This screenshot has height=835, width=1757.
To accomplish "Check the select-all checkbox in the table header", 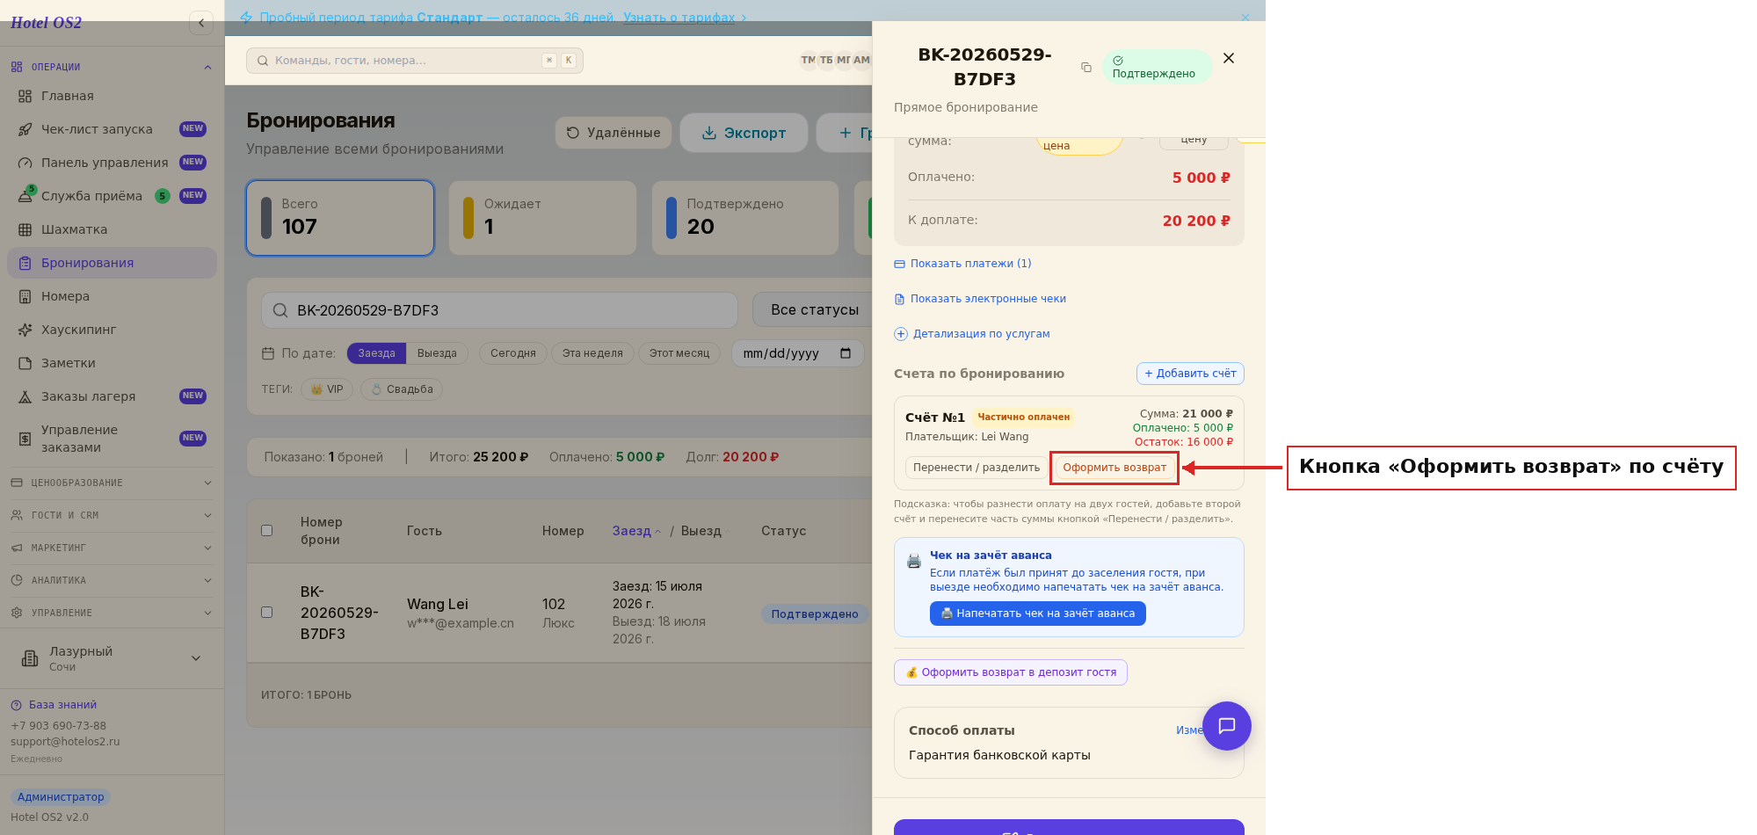I will pyautogui.click(x=267, y=531).
